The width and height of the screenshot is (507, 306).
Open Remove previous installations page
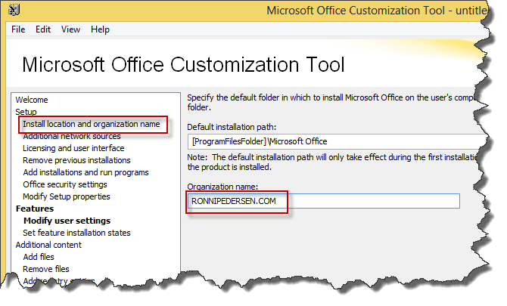(76, 160)
